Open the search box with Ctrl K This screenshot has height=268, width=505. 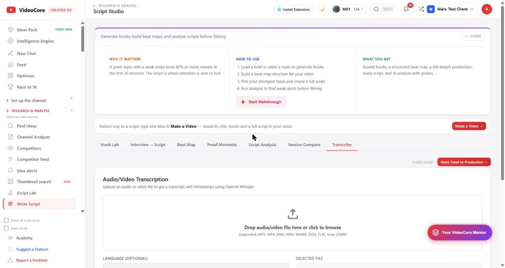(383, 9)
